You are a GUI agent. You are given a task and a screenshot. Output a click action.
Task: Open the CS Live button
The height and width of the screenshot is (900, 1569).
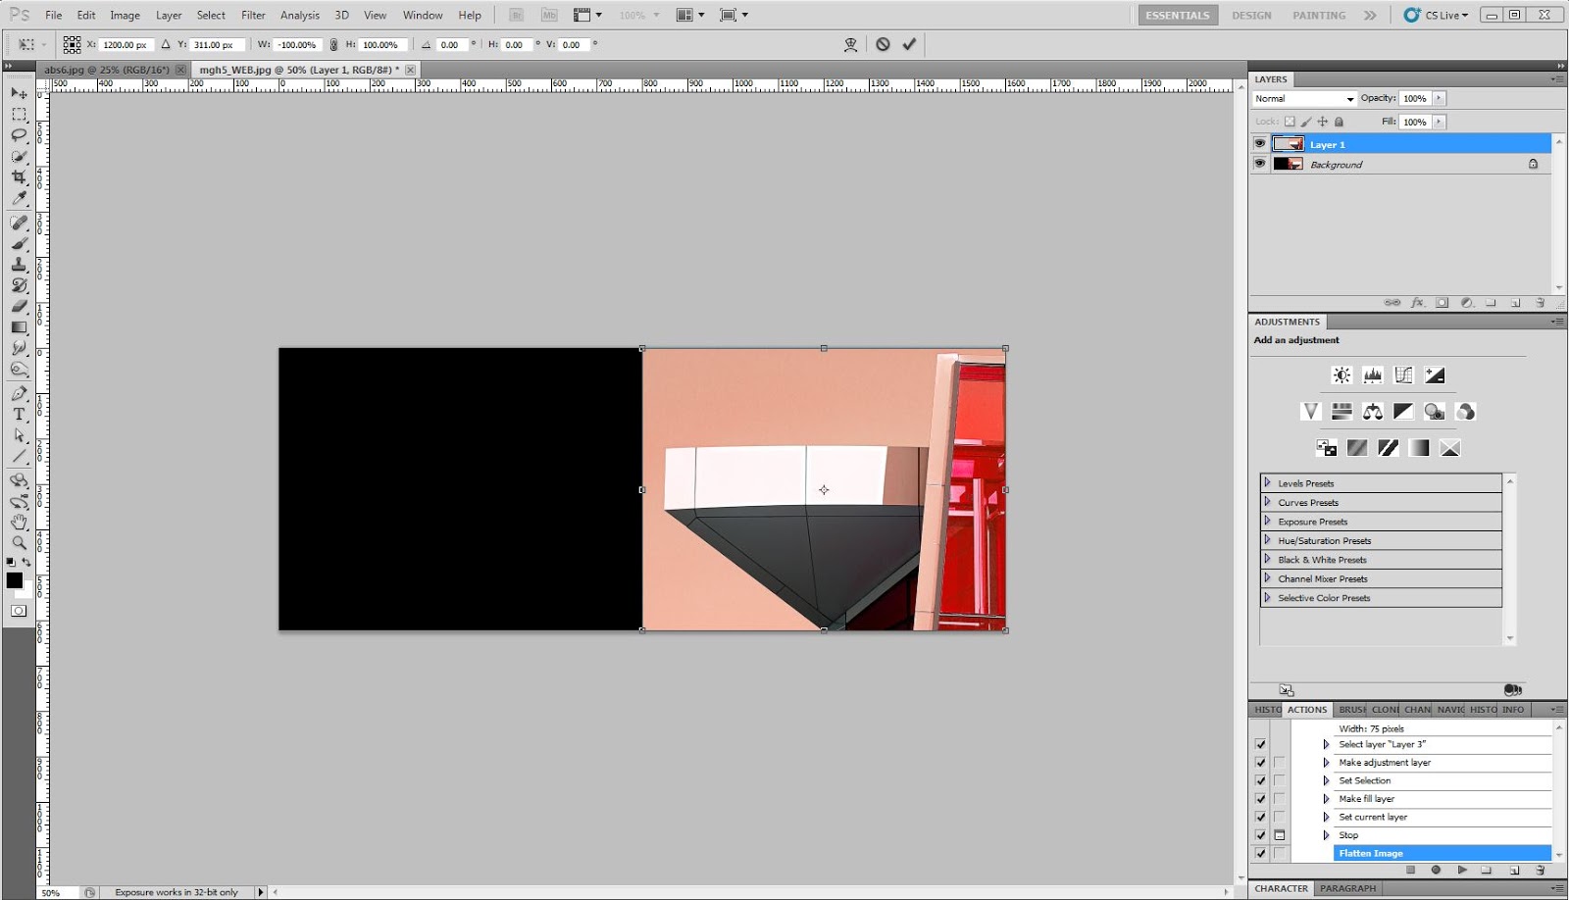[1437, 15]
